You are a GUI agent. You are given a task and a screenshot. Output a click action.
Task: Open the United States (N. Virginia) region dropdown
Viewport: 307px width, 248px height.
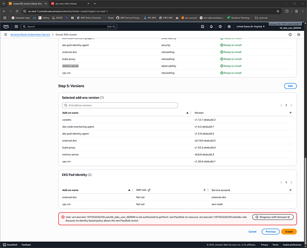tap(250, 27)
